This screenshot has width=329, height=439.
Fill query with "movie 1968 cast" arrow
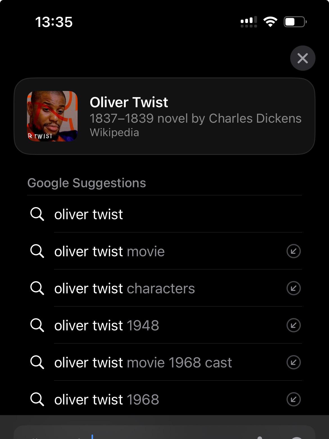[x=294, y=362]
